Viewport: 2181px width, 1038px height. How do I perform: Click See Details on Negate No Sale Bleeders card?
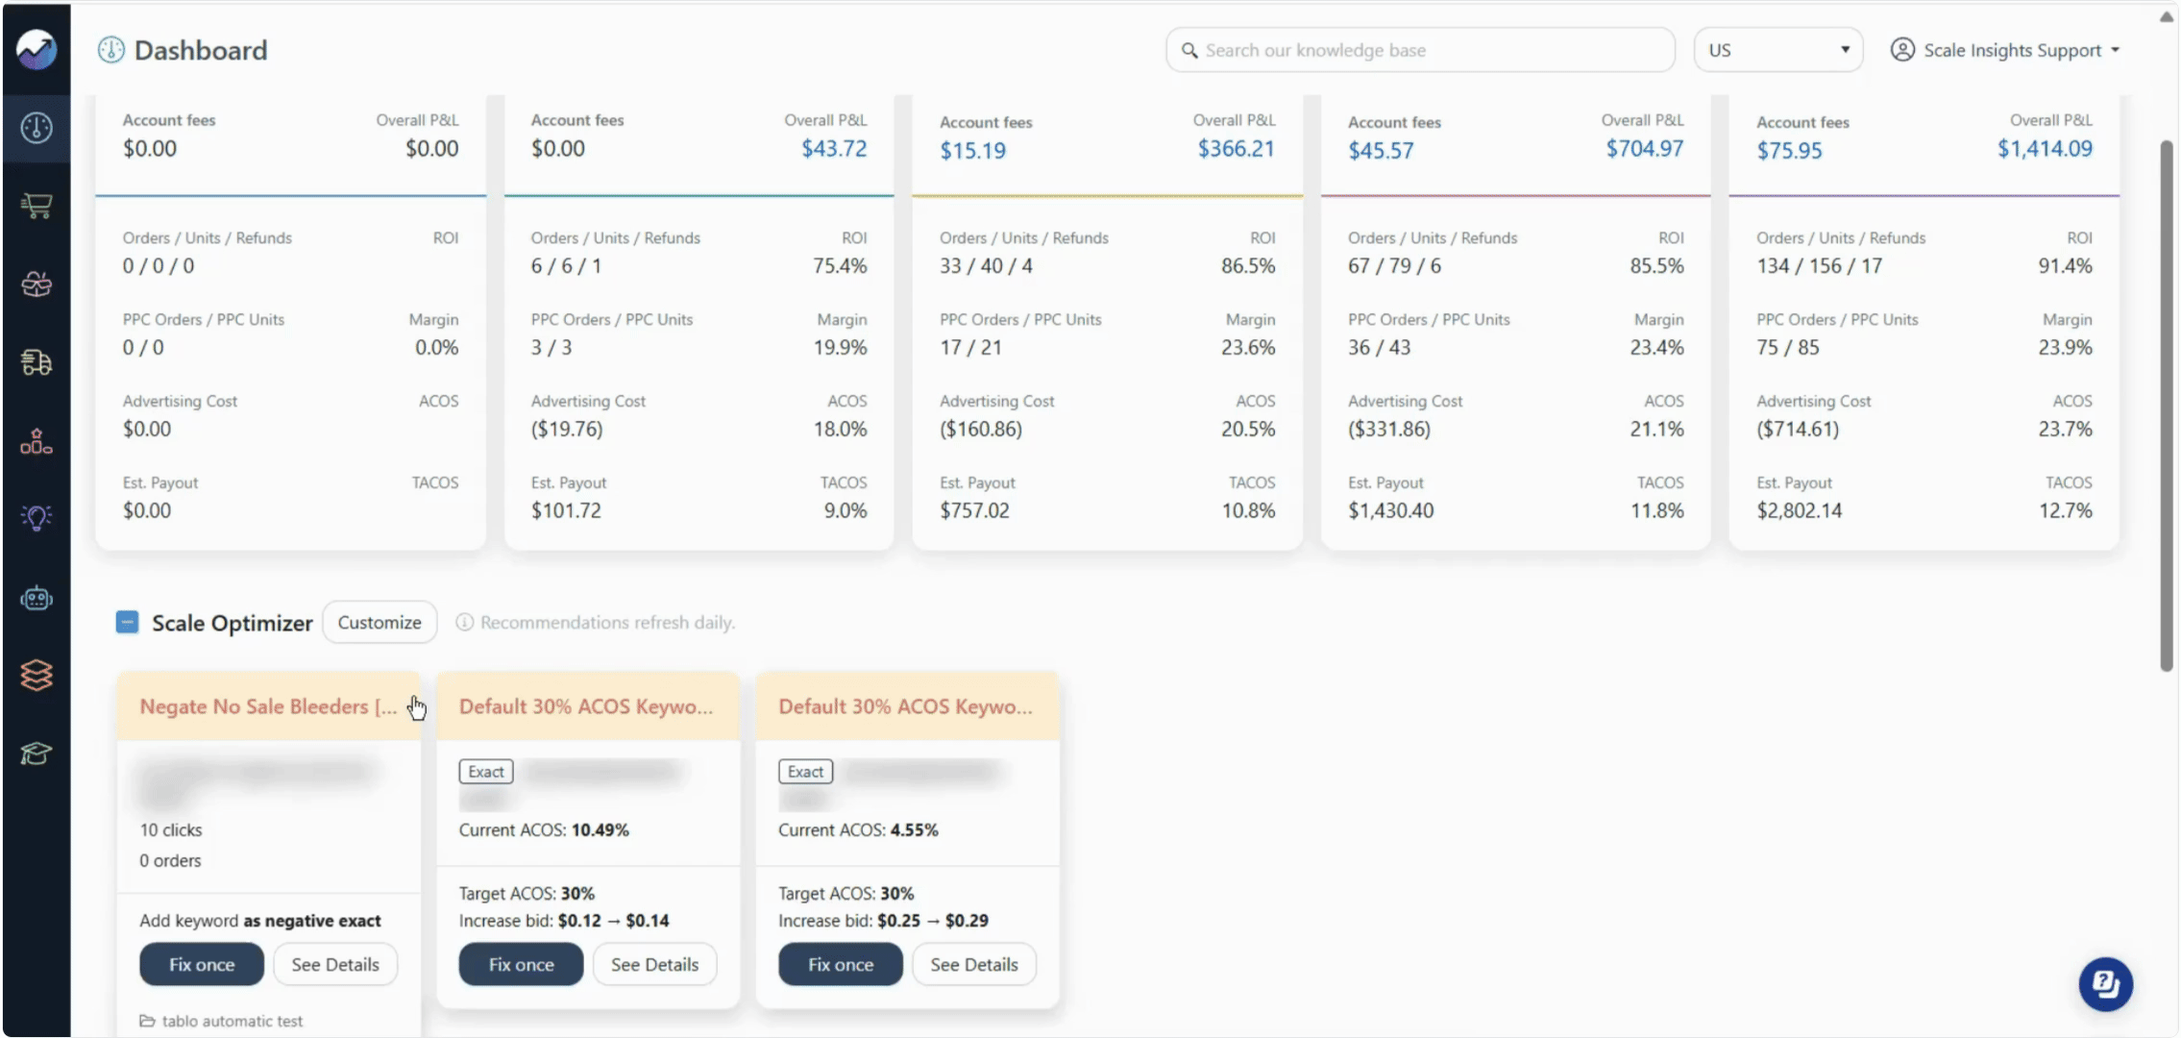tap(335, 964)
